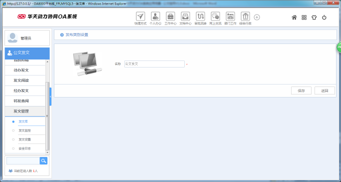The image size is (341, 182).
Task: Click the power logout icon
Action: click(324, 17)
